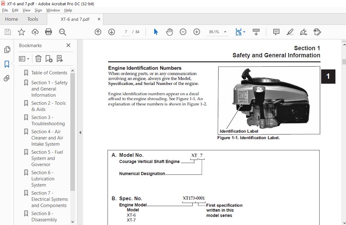Image resolution: width=346 pixels, height=225 pixels.
Task: Click the bookmarks panel scrollbar thumb
Action: point(72,132)
